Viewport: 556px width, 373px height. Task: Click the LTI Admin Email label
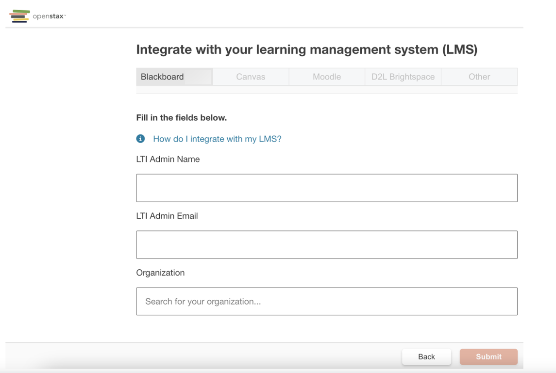[x=168, y=216]
